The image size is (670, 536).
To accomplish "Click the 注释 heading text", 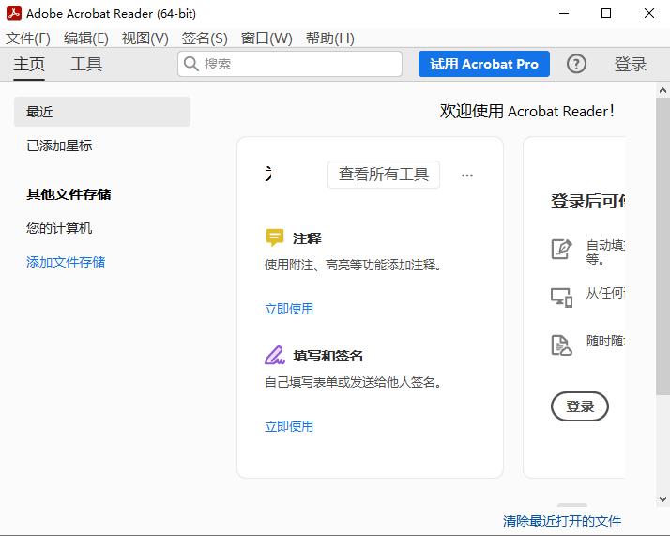I will click(307, 238).
